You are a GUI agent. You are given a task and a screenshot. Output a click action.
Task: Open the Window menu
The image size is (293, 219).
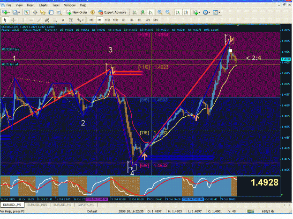tap(70, 5)
